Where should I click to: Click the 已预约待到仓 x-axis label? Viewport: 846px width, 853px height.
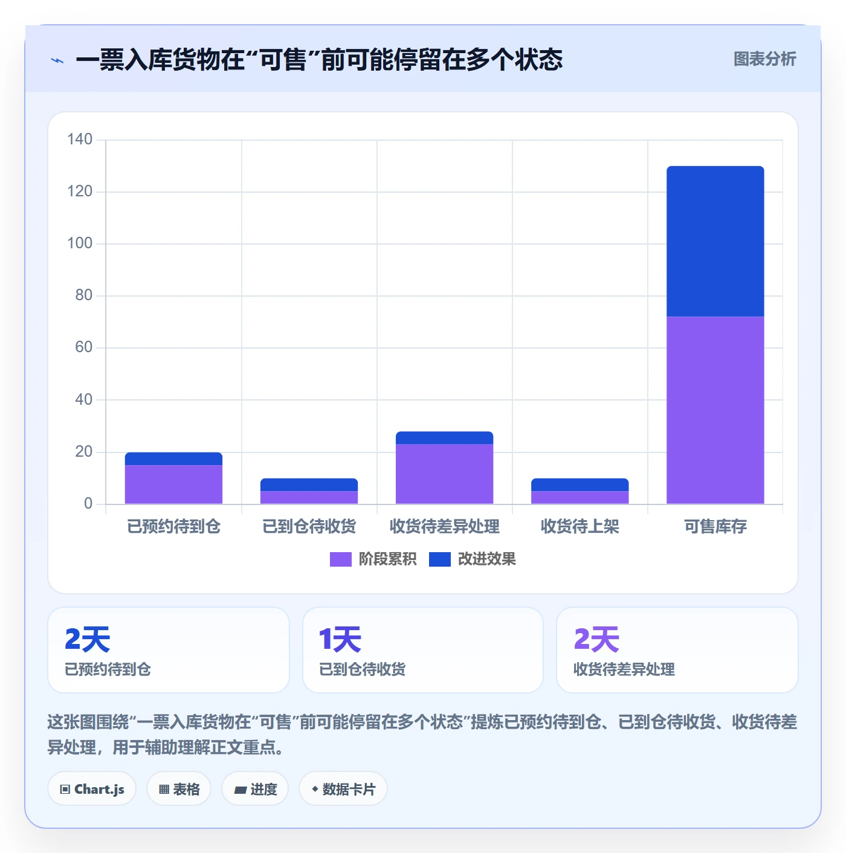(173, 527)
